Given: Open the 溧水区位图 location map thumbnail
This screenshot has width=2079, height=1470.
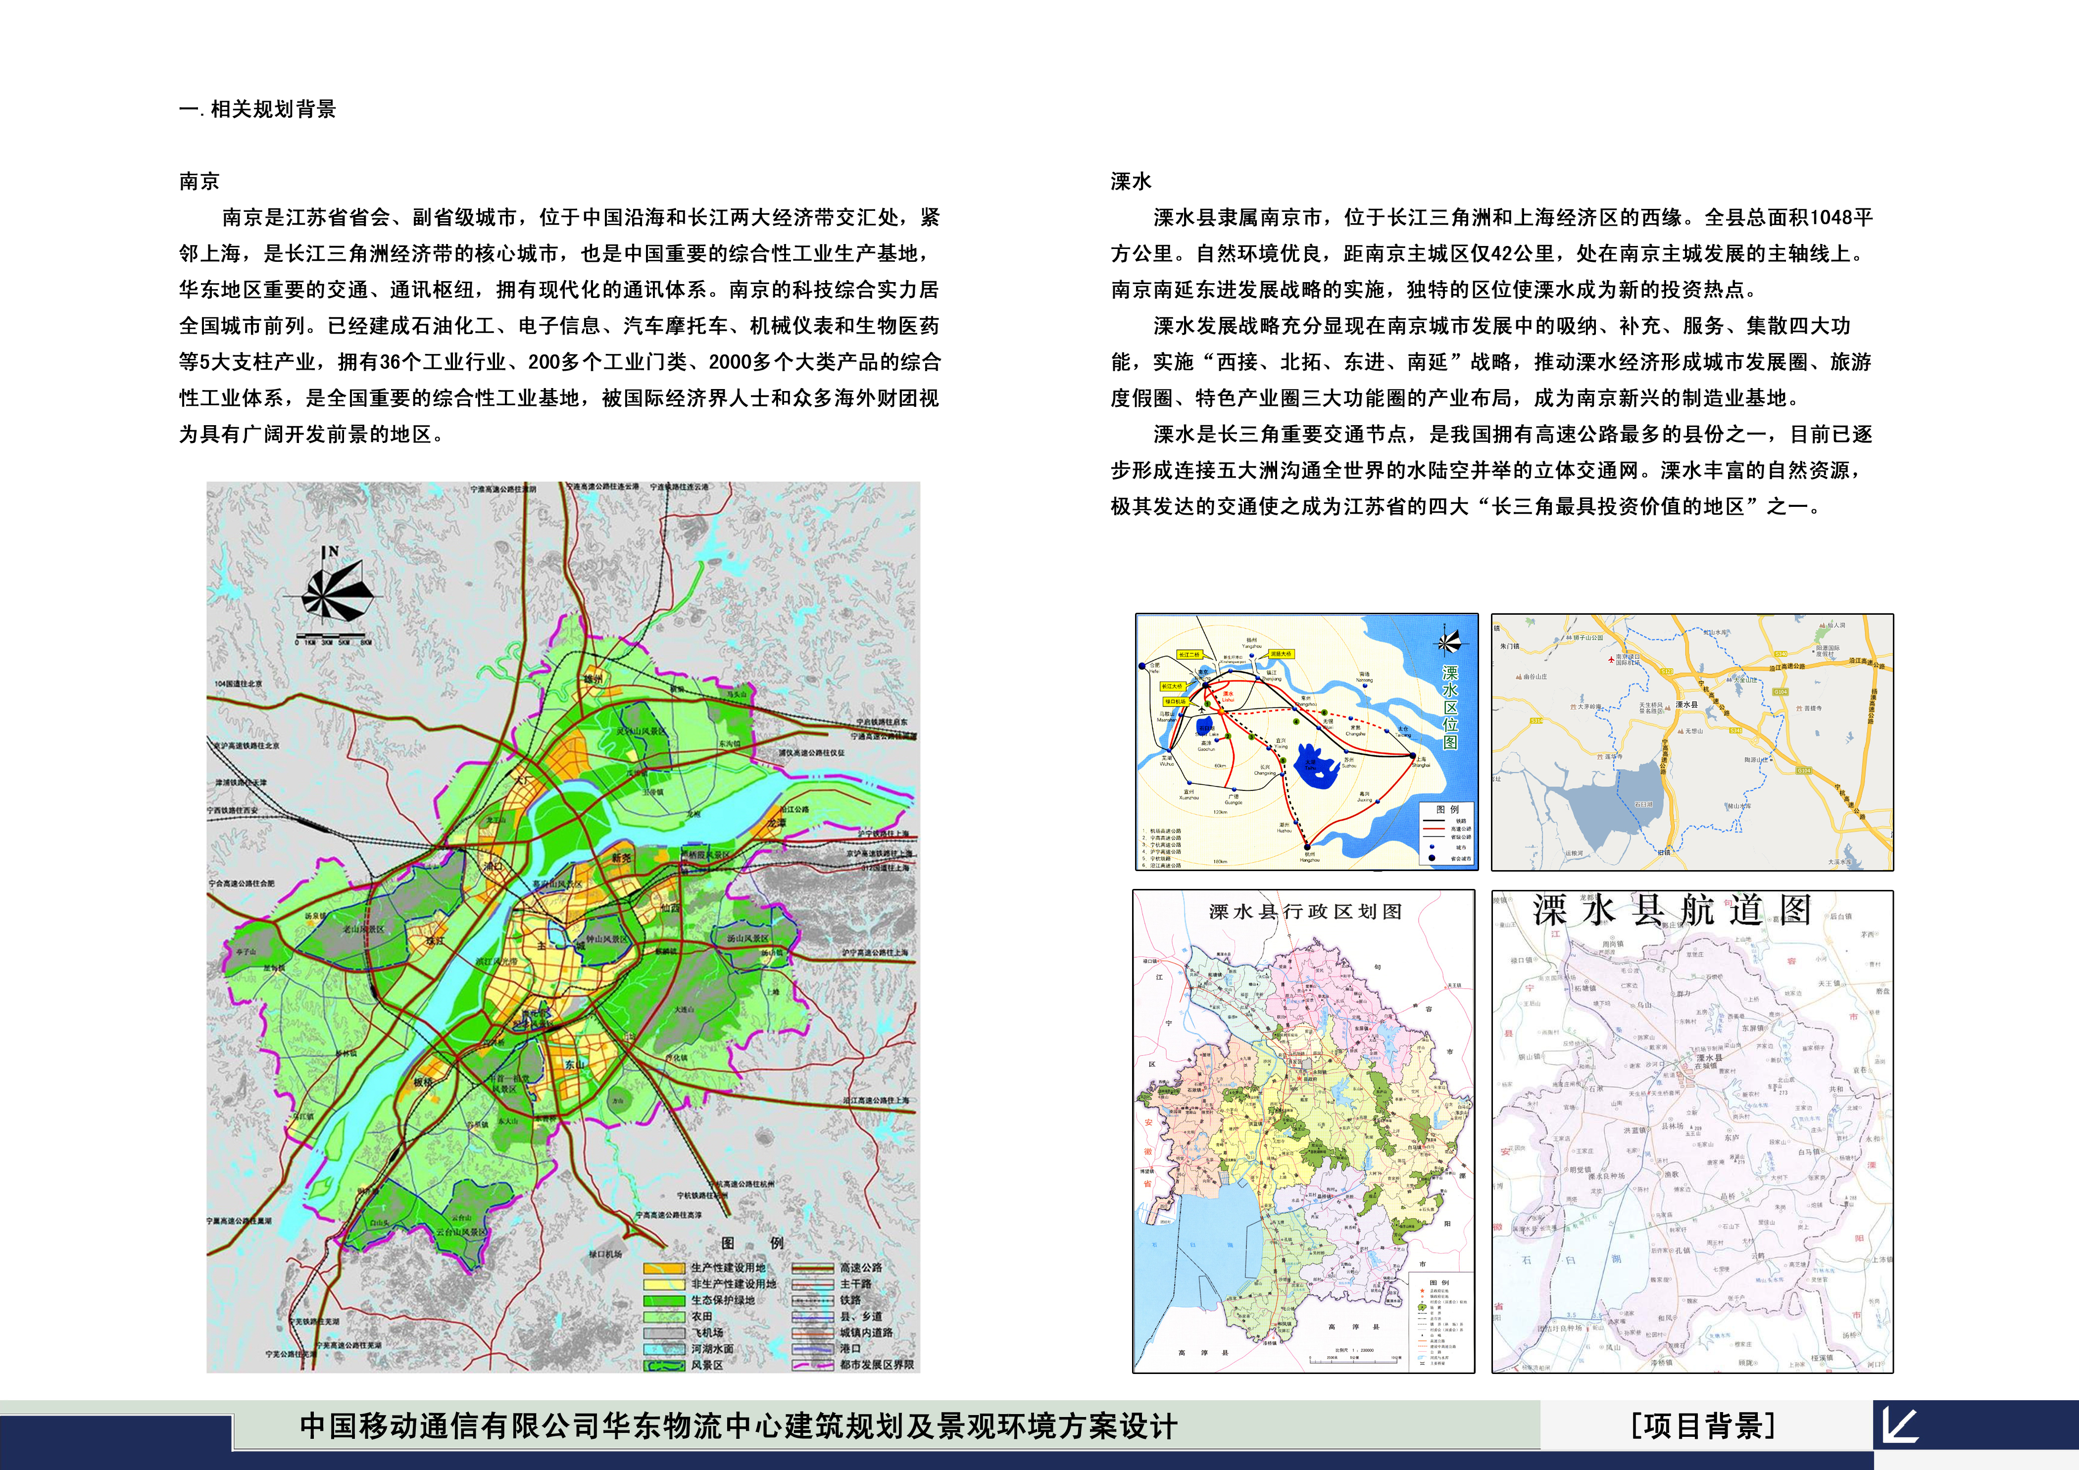Looking at the screenshot, I should tap(1307, 742).
